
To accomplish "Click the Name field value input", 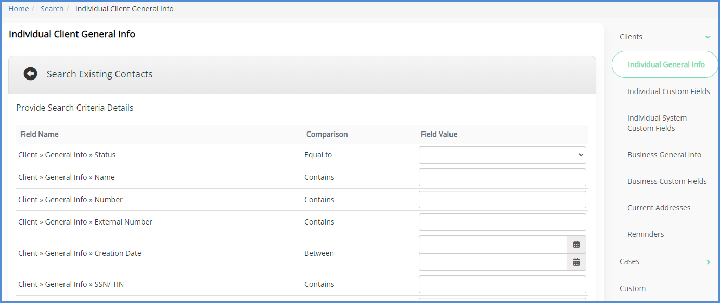I will point(502,177).
